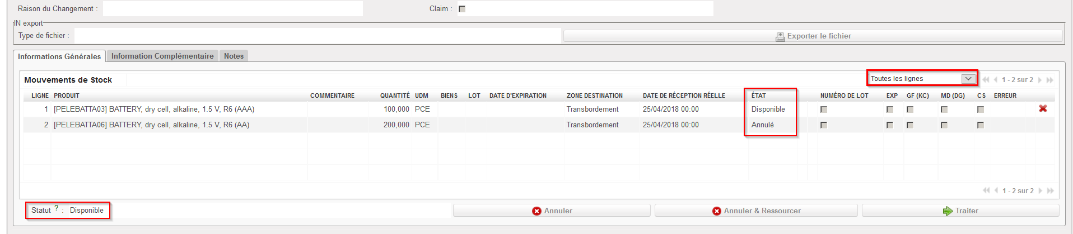Delete stock movement line 1 with red X
Viewport: 1073px width, 234px height.
(1043, 109)
